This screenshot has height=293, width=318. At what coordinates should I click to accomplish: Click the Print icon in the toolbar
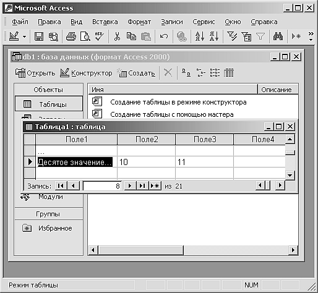coord(71,36)
